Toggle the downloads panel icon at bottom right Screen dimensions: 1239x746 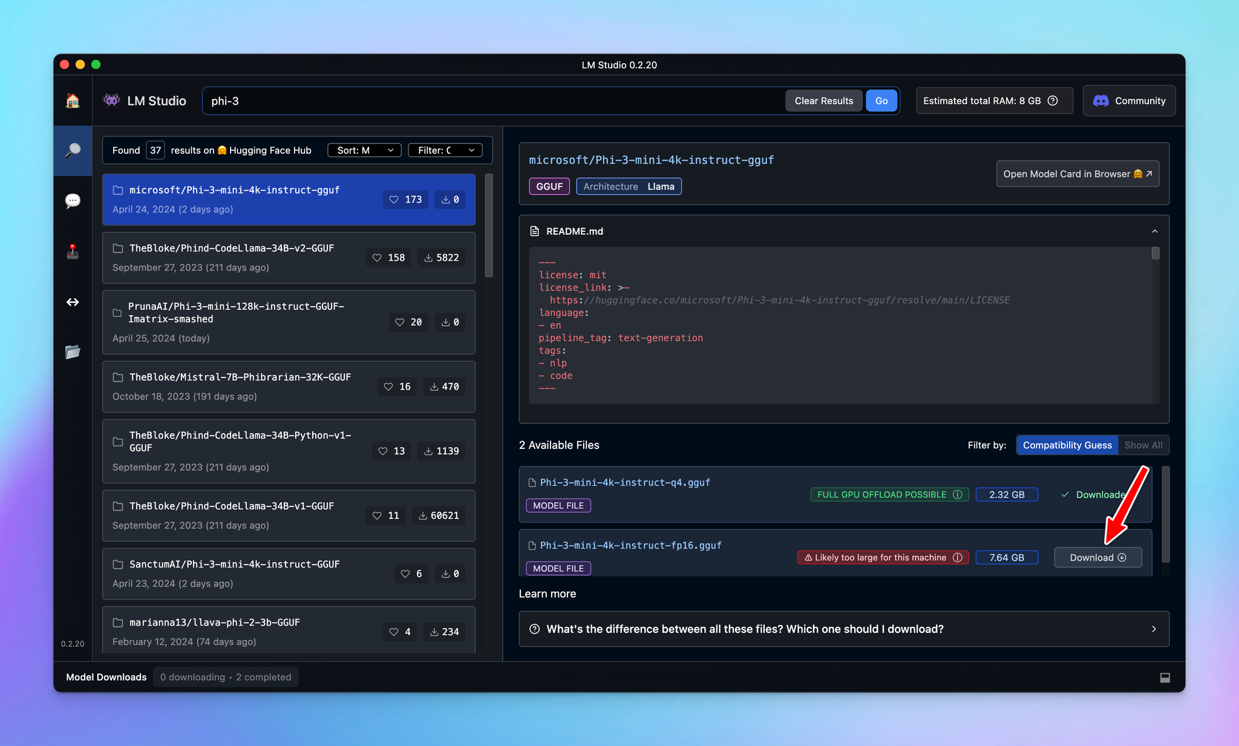(x=1165, y=678)
